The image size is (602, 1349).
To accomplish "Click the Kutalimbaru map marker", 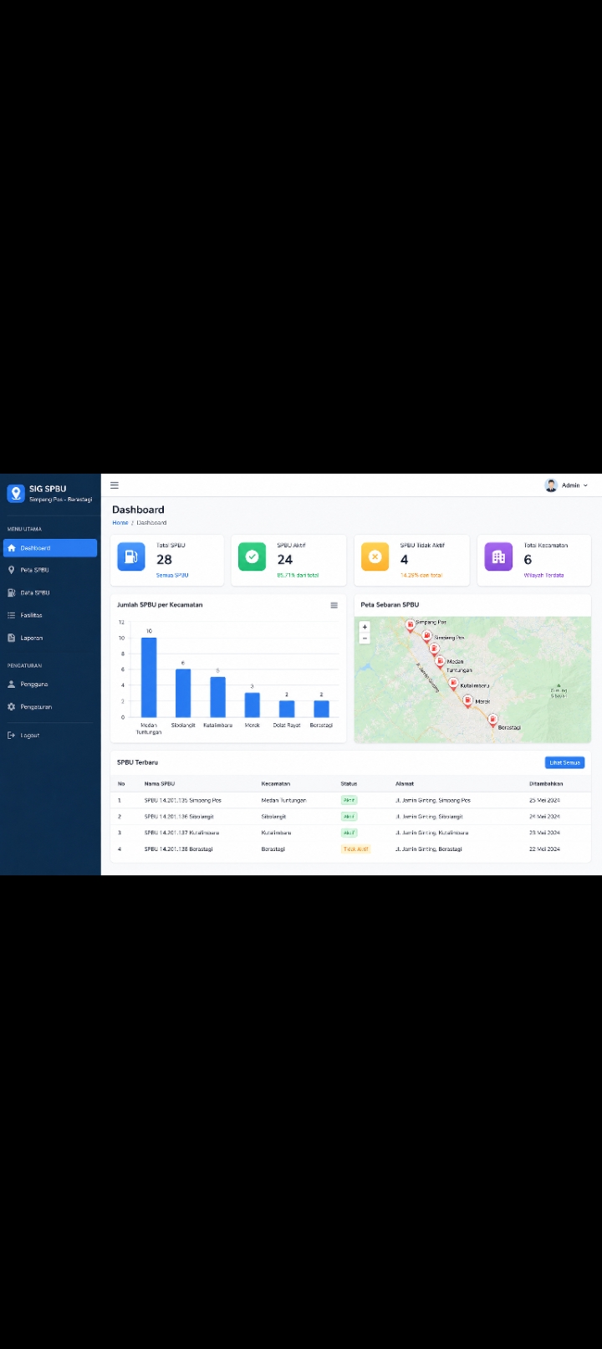I will click(453, 684).
